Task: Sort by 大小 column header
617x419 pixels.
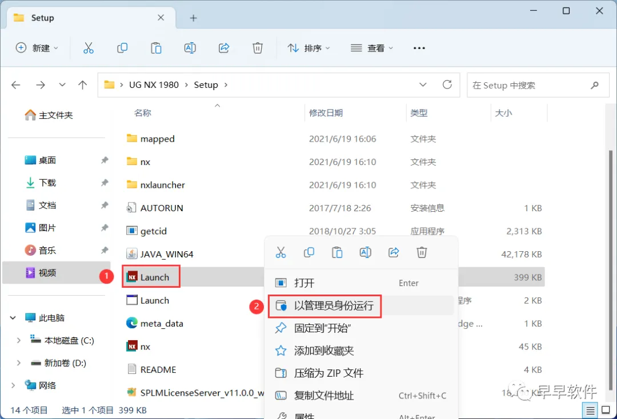Action: [503, 113]
